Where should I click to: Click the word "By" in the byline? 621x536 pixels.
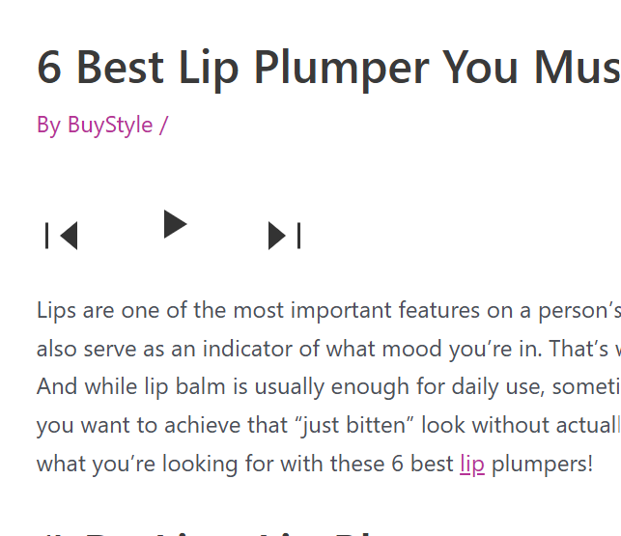pyautogui.click(x=48, y=125)
